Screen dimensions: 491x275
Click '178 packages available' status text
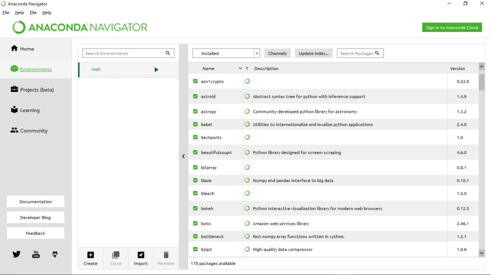click(213, 264)
